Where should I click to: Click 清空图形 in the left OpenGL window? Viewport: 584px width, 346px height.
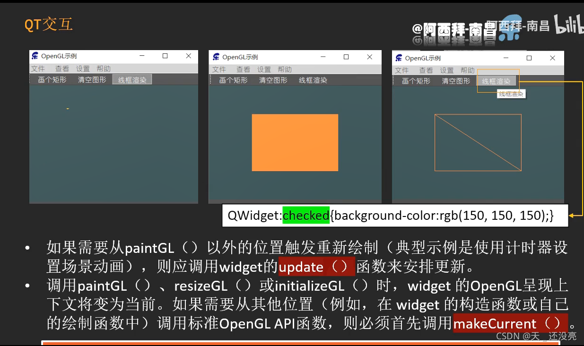click(92, 79)
